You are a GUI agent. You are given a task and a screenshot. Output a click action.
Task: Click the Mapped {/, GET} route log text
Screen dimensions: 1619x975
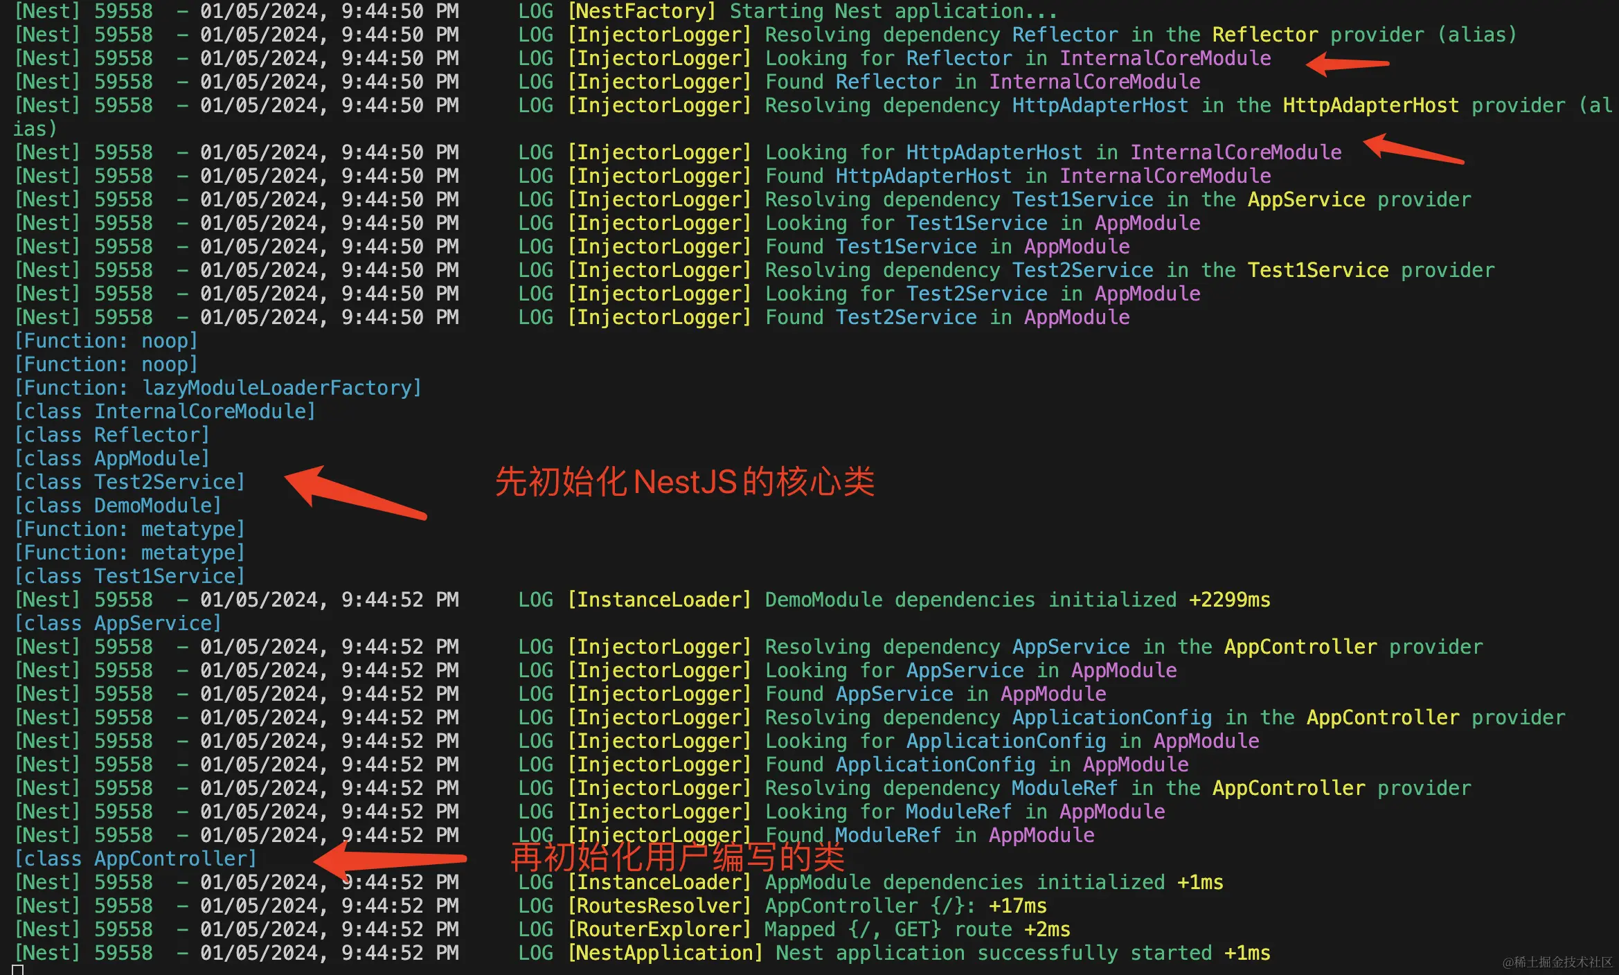point(916,929)
